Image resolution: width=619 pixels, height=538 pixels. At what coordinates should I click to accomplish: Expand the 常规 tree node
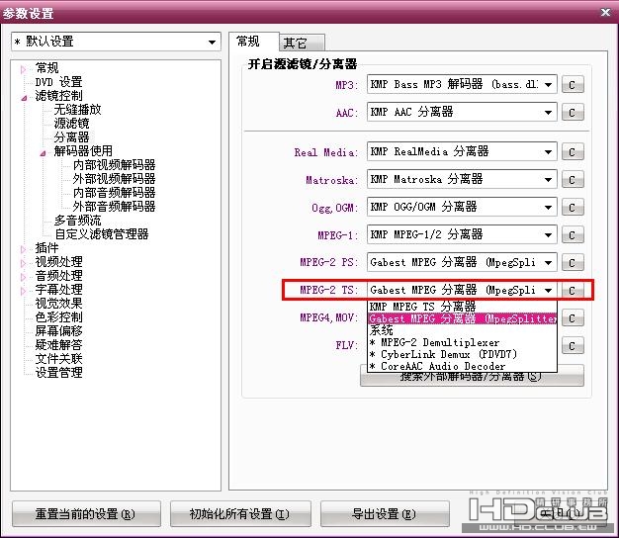23,70
